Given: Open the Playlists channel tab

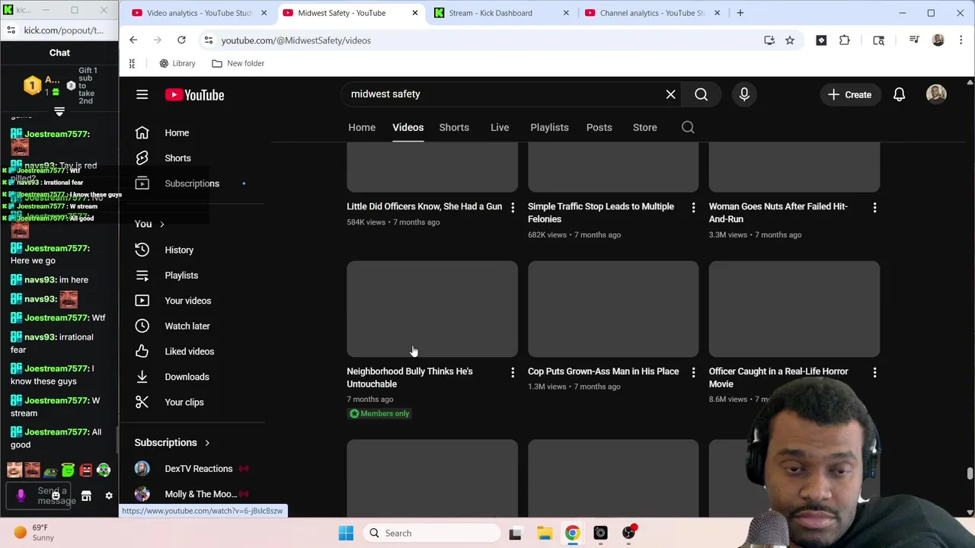Looking at the screenshot, I should click(x=549, y=127).
